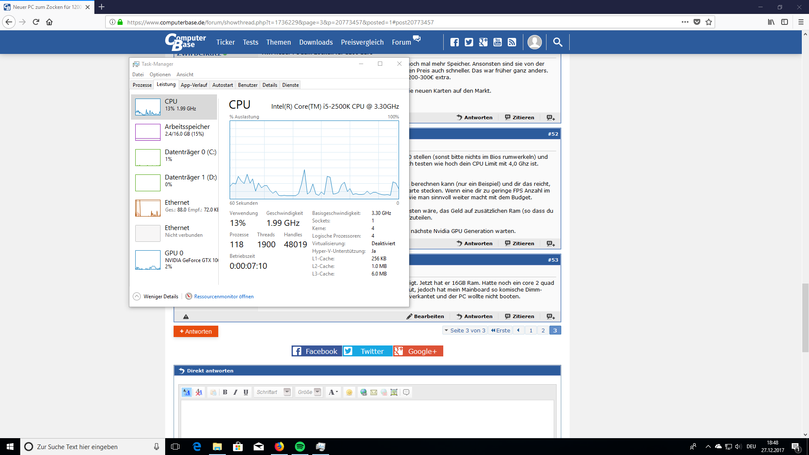
Task: Toggle underline formatting in reply editor
Action: pos(246,392)
